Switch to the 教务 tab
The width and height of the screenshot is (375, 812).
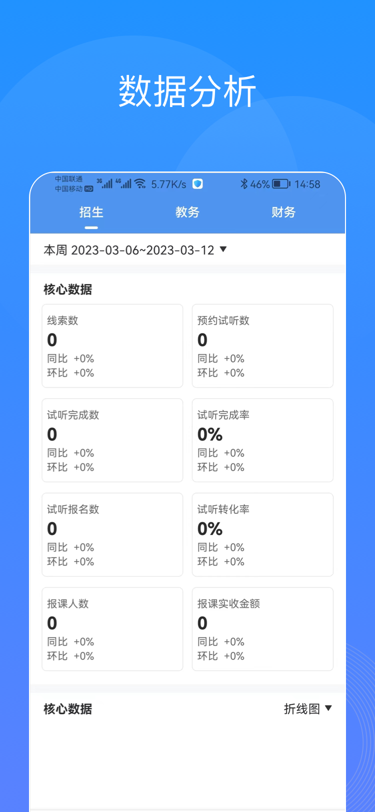pyautogui.click(x=187, y=212)
